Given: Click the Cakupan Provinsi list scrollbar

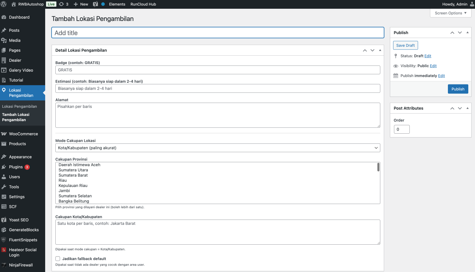Looking at the screenshot, I should coord(378,167).
